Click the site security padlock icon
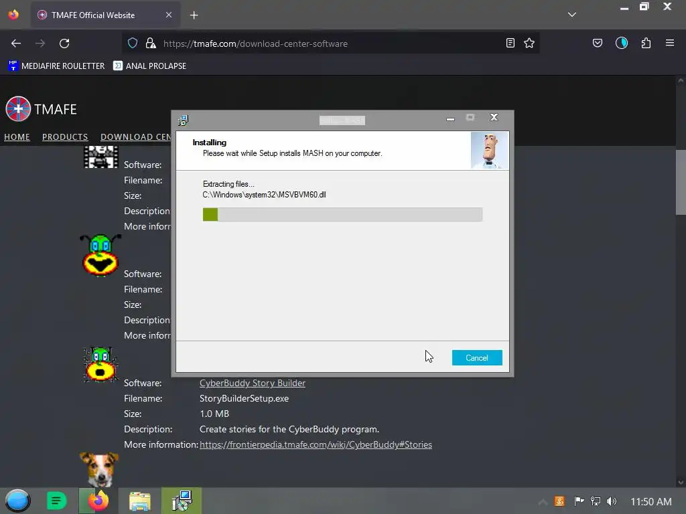 point(151,43)
